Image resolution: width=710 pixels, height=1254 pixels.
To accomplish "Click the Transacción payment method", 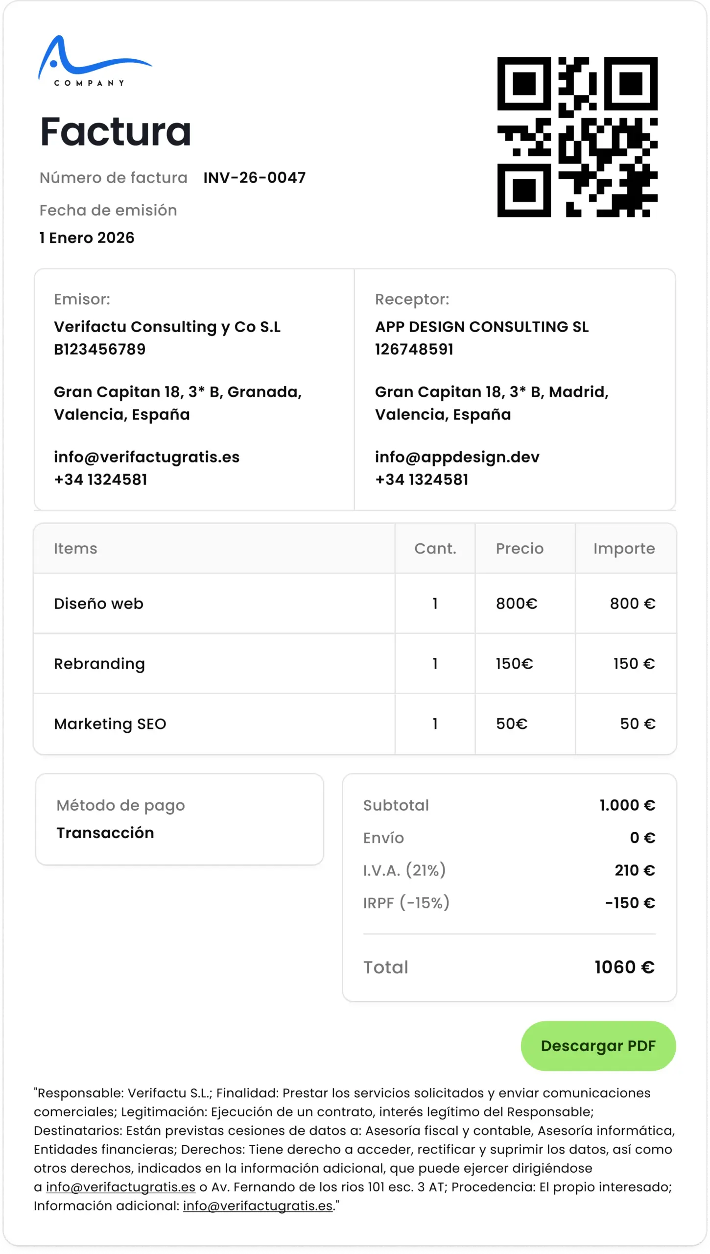I will coord(105,833).
